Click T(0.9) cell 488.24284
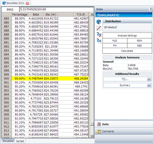Image resolution: width=154 pixels, height=144 pixels. pos(81,79)
